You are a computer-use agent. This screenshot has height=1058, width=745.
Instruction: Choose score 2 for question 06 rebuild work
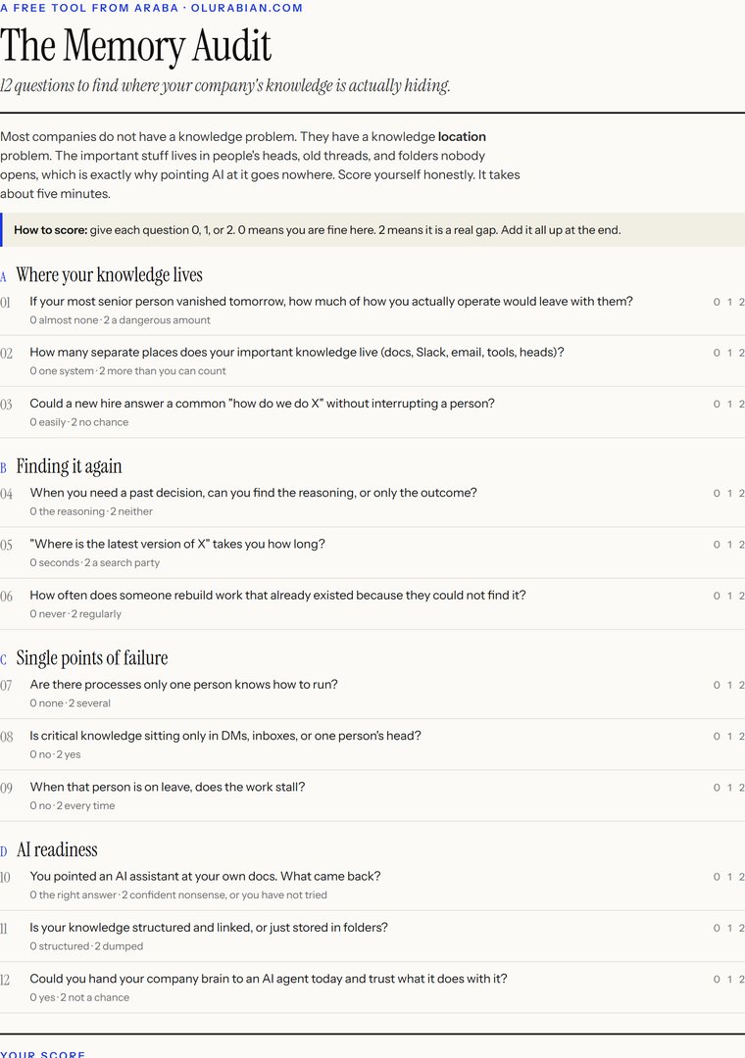pyautogui.click(x=741, y=596)
